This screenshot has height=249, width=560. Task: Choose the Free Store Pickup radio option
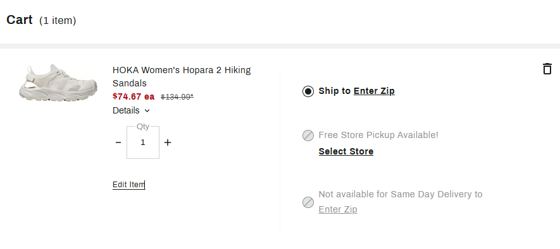[x=308, y=136]
